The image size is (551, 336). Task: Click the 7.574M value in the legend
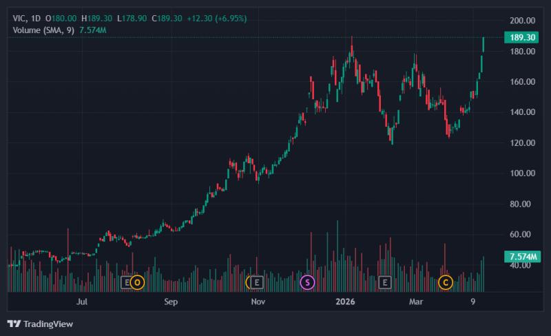click(93, 30)
